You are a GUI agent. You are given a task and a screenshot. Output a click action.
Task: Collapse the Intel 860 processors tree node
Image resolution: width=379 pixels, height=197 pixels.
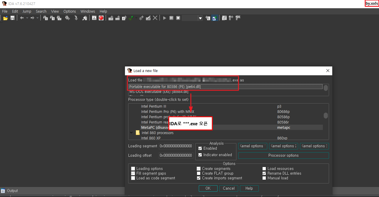point(131,133)
